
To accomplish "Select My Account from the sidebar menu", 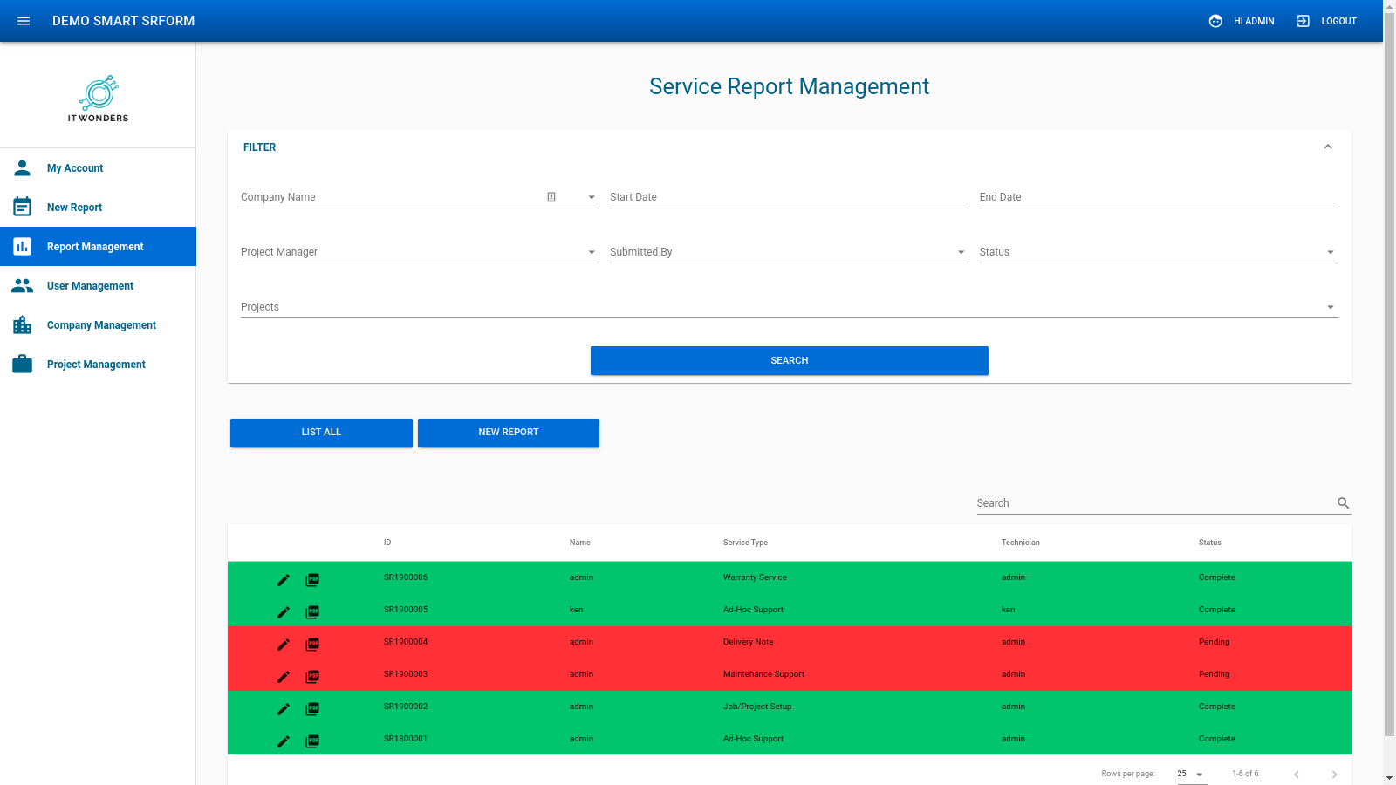I will click(x=75, y=167).
